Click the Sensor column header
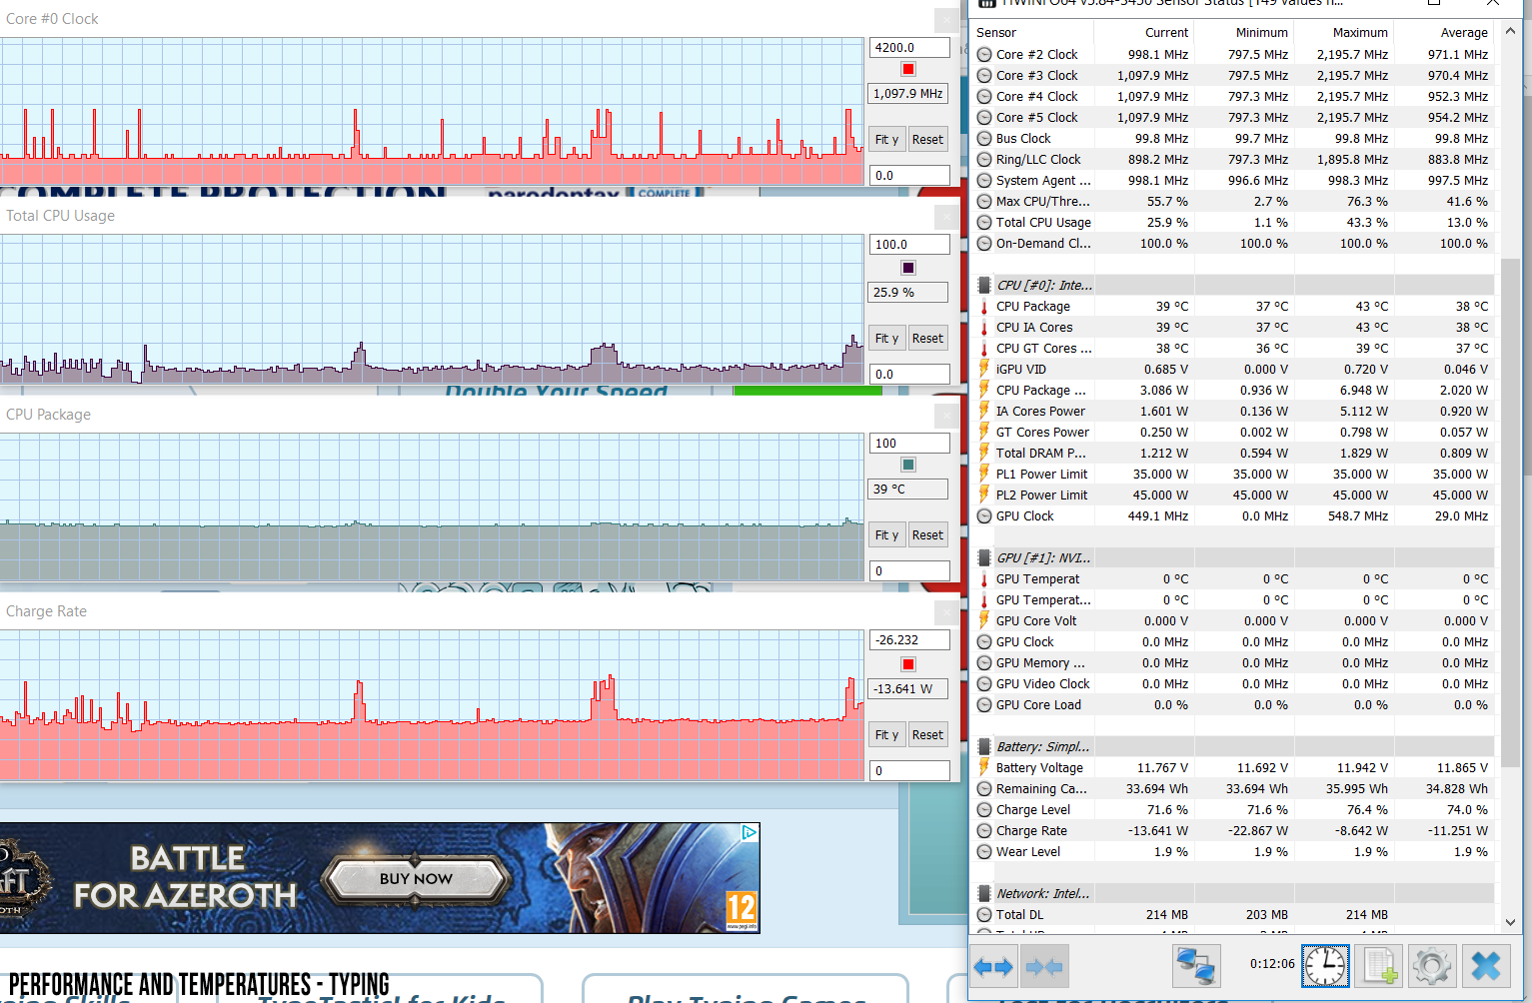This screenshot has width=1532, height=1003. click(1032, 32)
